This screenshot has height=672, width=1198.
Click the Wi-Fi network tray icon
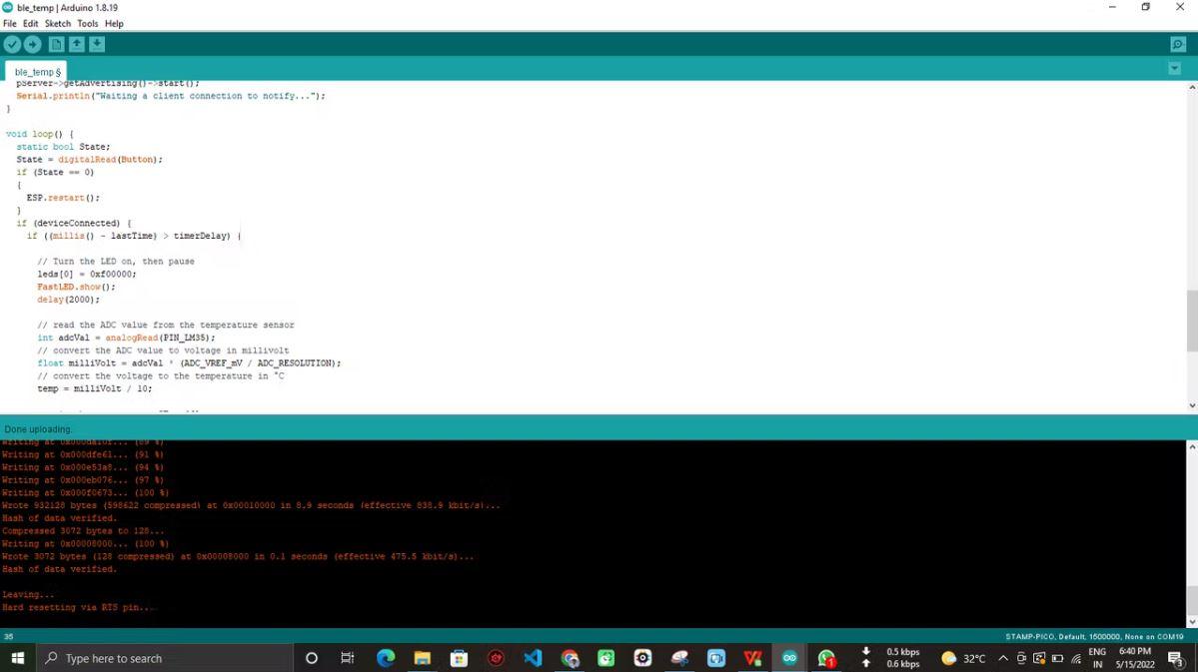1076,658
